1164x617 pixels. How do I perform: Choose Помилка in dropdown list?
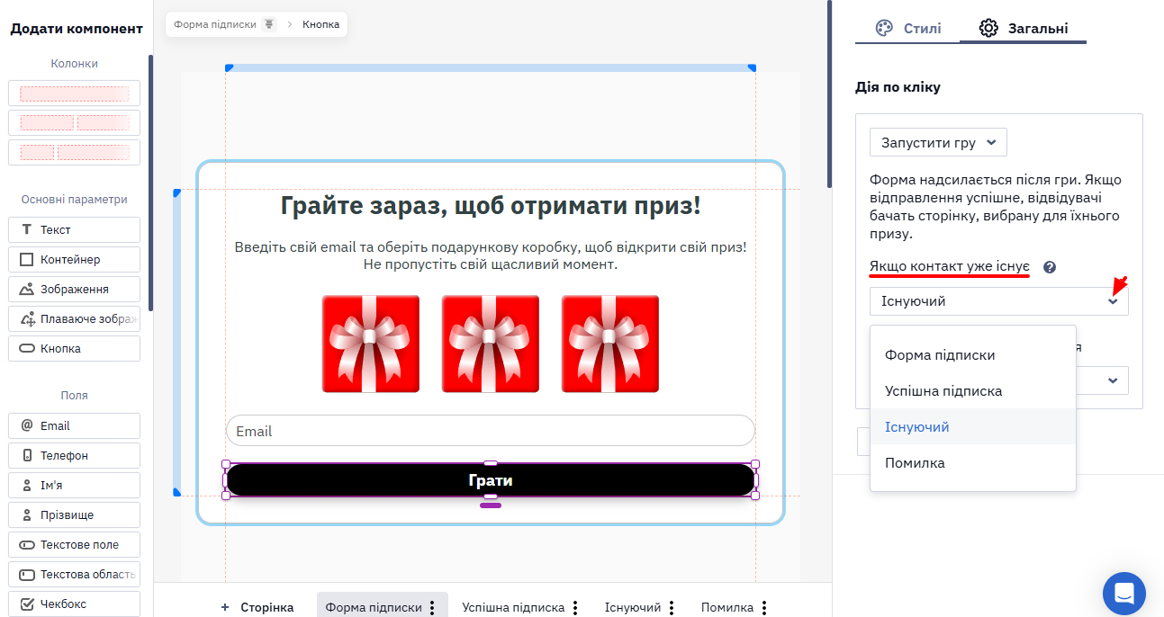point(973,463)
